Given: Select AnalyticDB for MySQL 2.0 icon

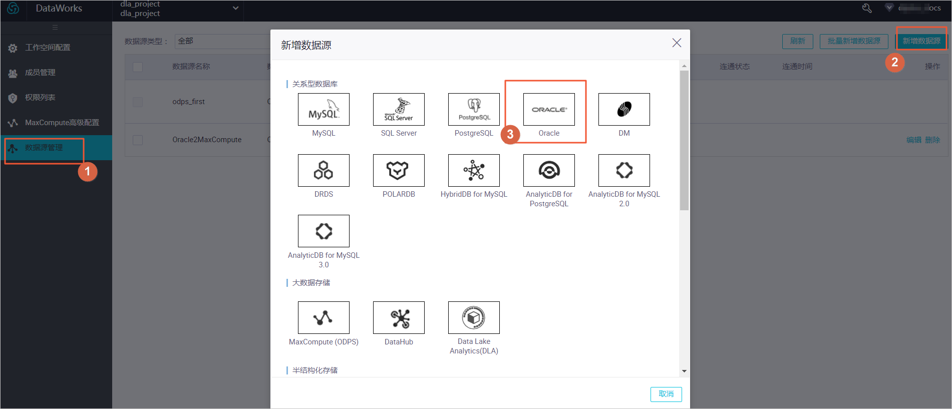Looking at the screenshot, I should (624, 170).
